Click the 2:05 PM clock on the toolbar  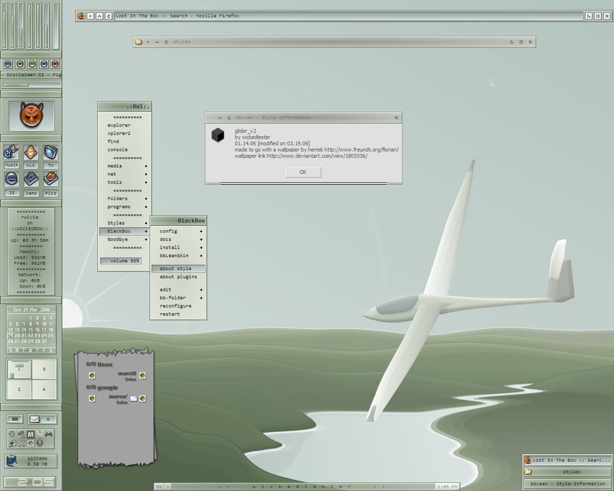pos(448,487)
